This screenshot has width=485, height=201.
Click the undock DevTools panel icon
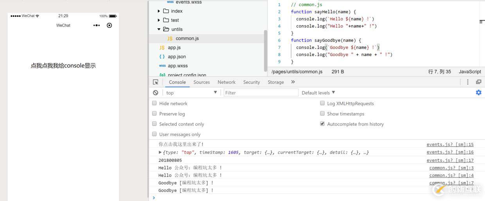click(x=478, y=82)
